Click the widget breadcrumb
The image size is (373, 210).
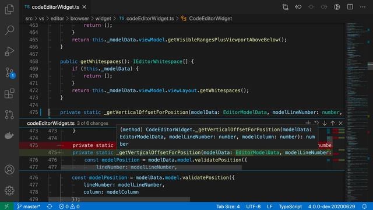(x=103, y=19)
